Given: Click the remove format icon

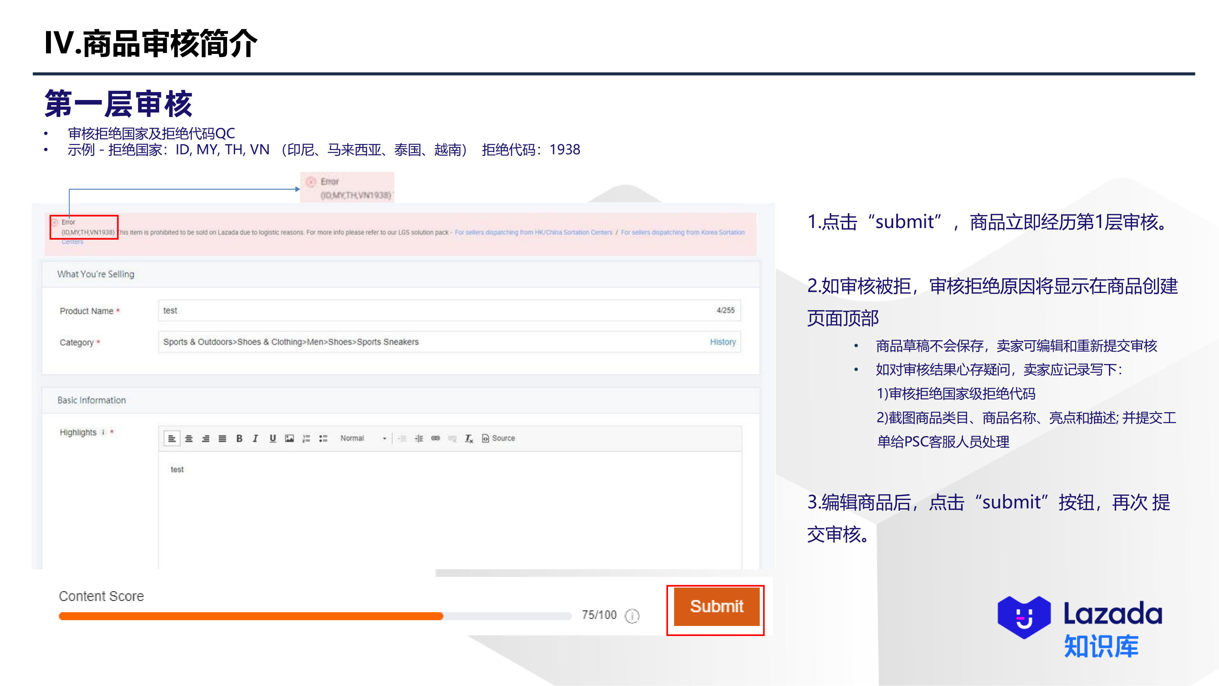Looking at the screenshot, I should [x=468, y=438].
